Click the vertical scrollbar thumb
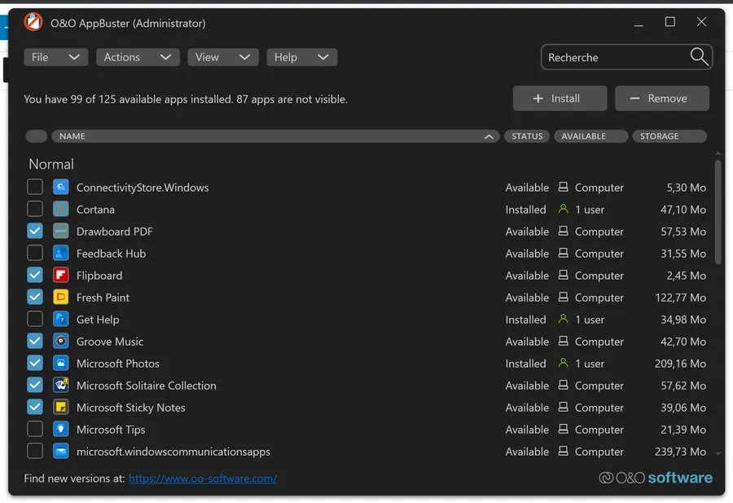The image size is (733, 503). (718, 212)
